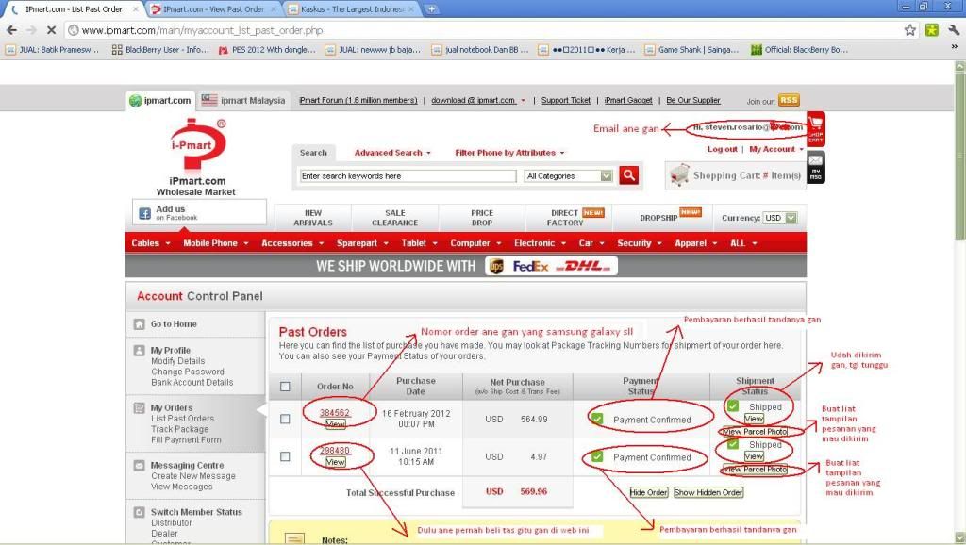Click the Messaging Centre sidebar icon

pos(140,466)
